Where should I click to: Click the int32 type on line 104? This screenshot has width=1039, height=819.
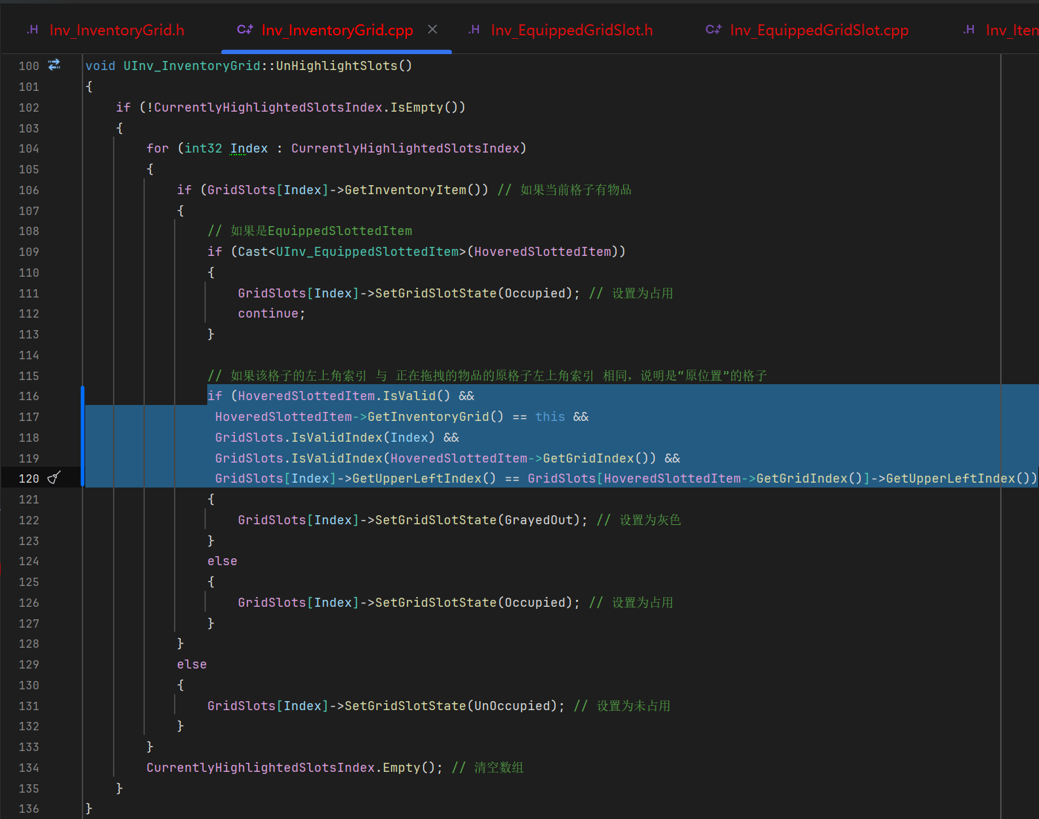click(204, 148)
